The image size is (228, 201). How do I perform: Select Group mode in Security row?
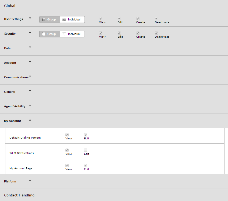[50, 34]
